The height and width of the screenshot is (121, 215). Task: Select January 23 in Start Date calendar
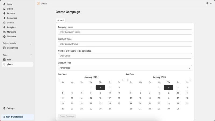(100, 104)
